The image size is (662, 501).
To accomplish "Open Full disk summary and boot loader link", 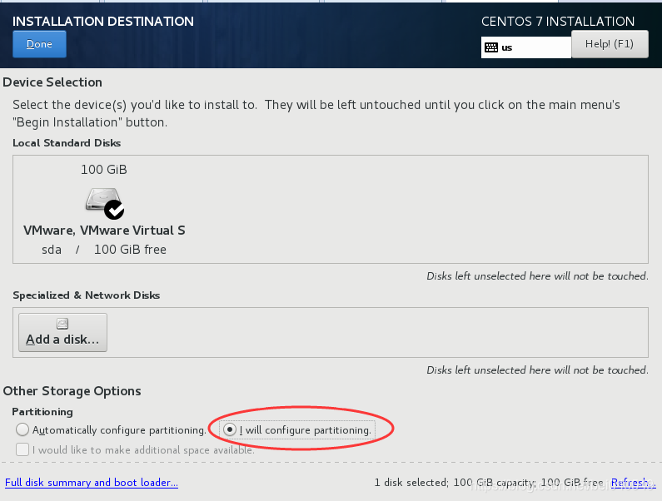I will [92, 483].
